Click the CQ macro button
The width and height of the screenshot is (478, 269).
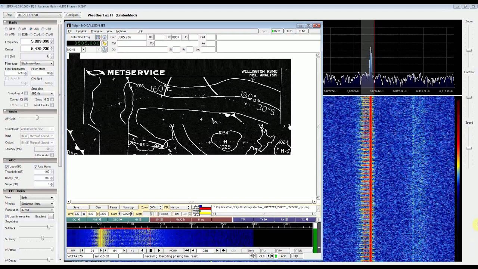(x=76, y=220)
